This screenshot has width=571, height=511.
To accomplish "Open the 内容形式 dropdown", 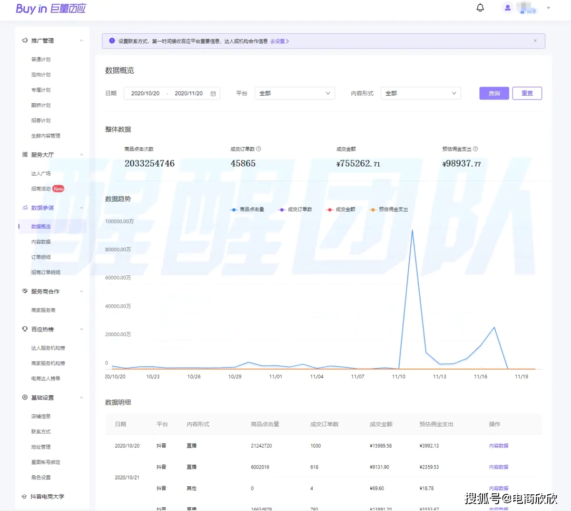I will pyautogui.click(x=421, y=93).
